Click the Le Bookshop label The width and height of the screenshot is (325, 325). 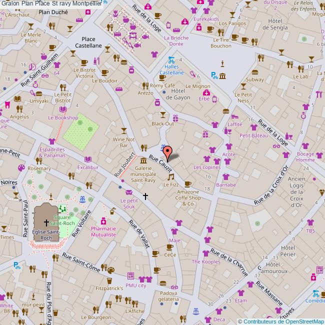63,118
